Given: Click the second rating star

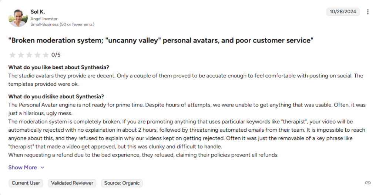Looking at the screenshot, I should click(21, 55).
